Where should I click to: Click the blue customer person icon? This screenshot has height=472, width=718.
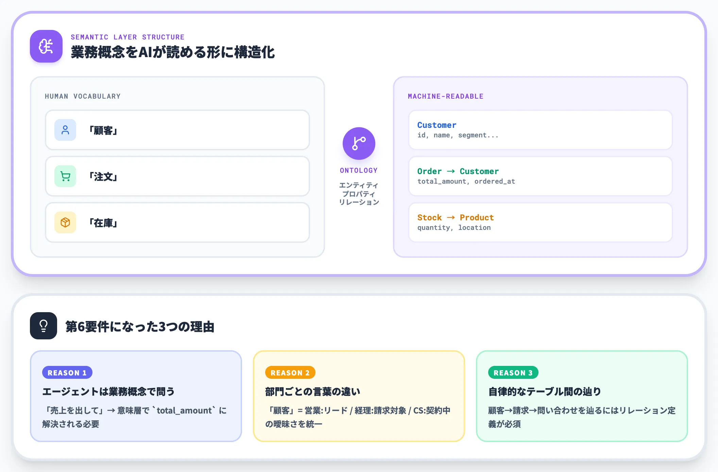65,130
